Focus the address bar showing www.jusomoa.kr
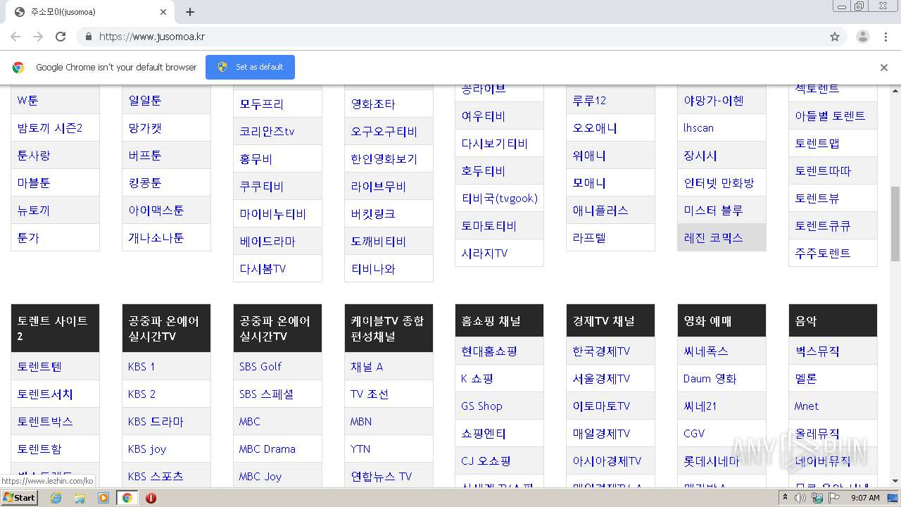The width and height of the screenshot is (901, 507). tap(461, 37)
